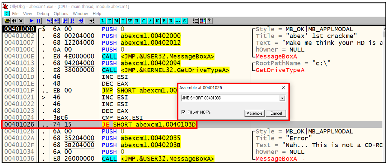Viewport: 388px width, 164px height.
Task: Show Handles window with H button
Action: (x=137, y=21)
